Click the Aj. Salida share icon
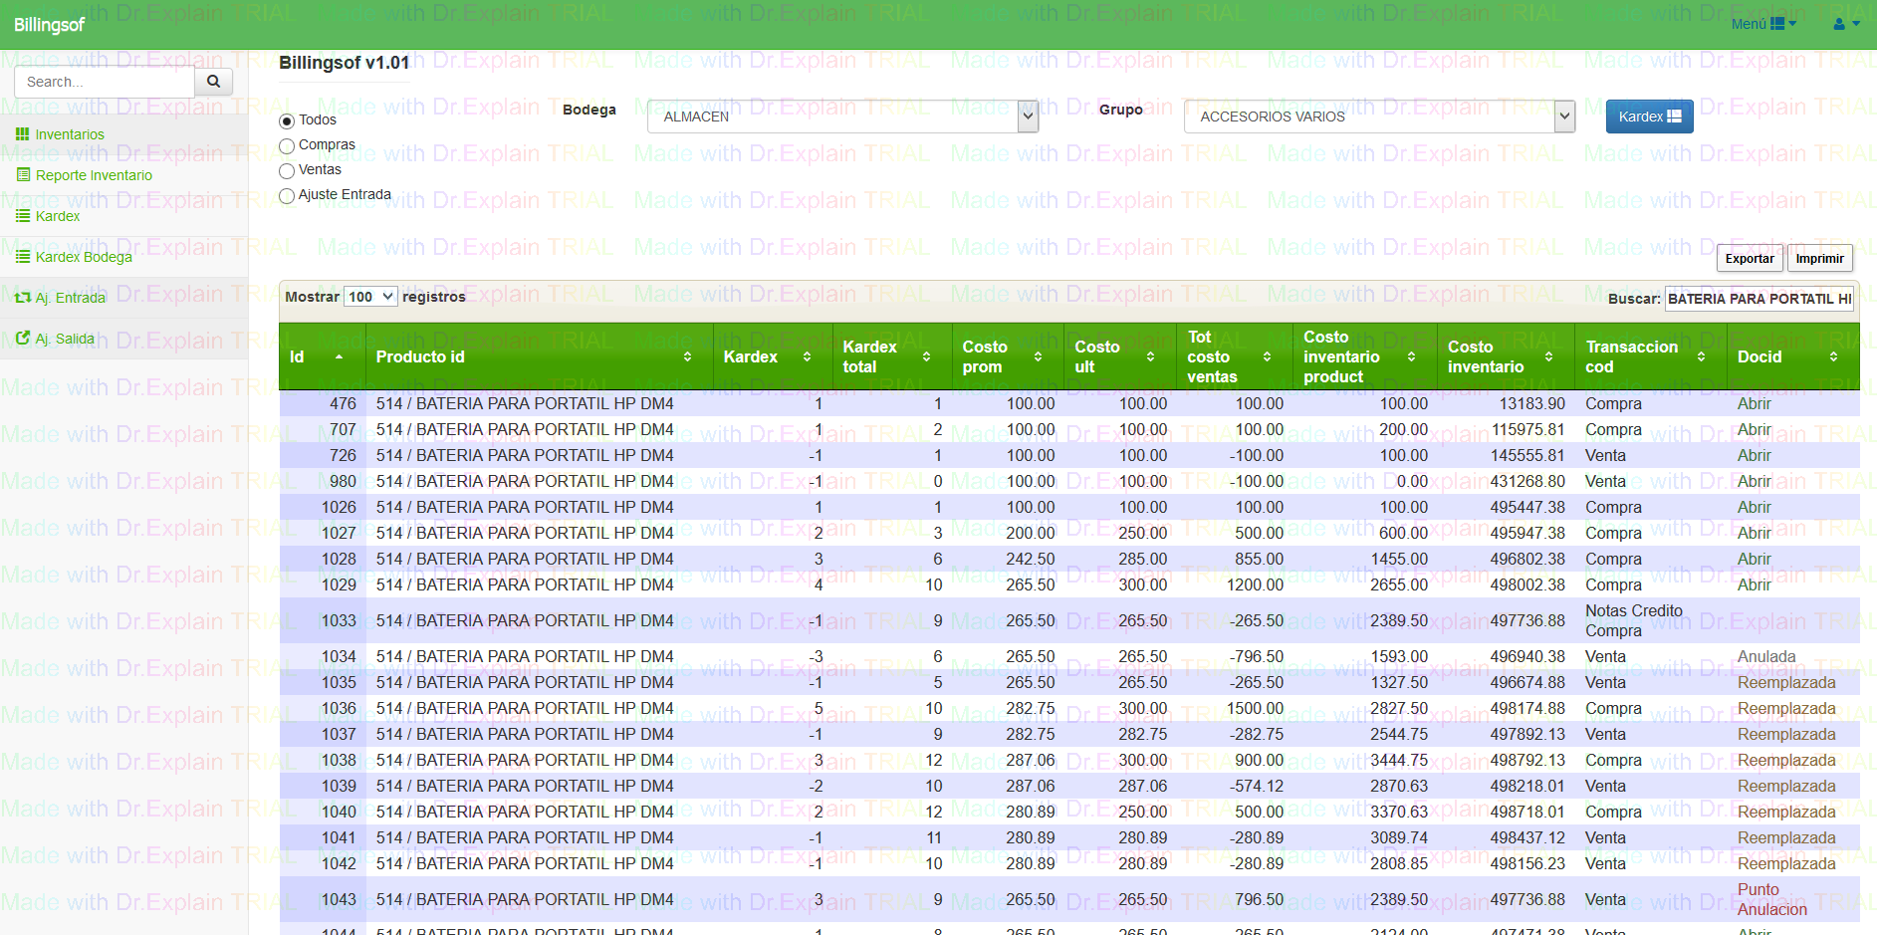The height and width of the screenshot is (935, 1877). [x=23, y=339]
